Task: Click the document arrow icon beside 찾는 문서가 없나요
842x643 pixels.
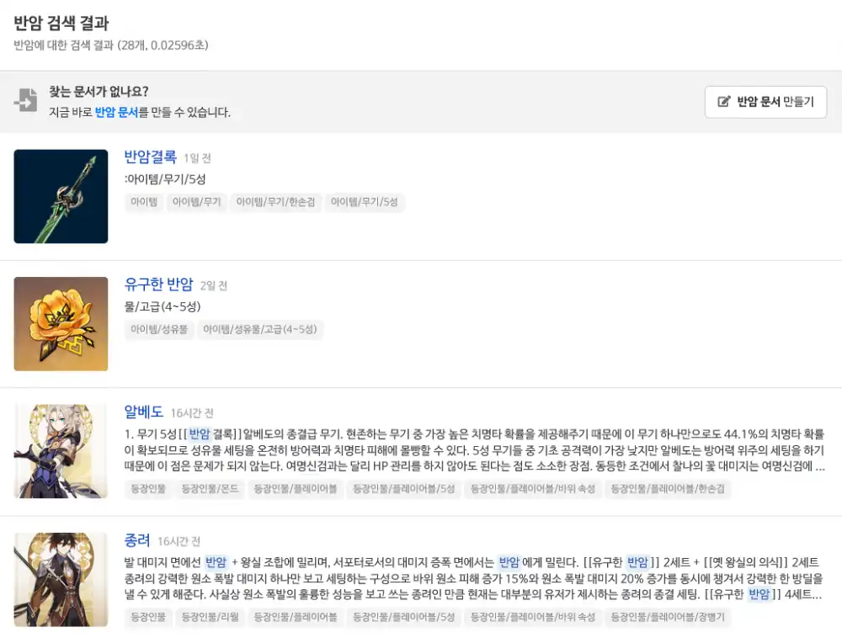Action: pos(26,100)
